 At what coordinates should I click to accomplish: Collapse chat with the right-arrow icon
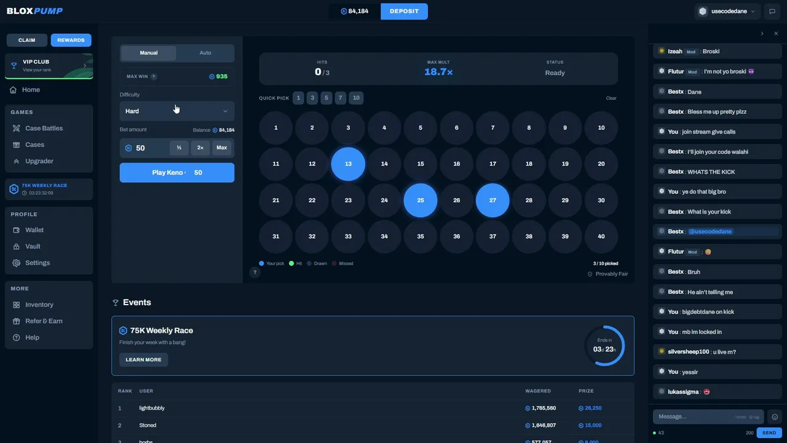(762, 33)
